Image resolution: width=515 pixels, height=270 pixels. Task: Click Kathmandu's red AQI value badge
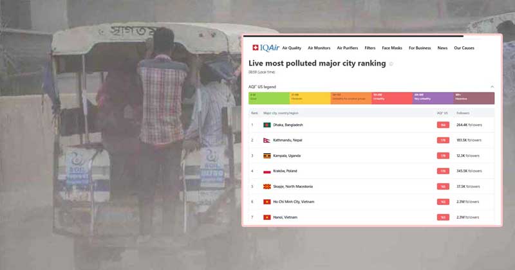pos(443,140)
